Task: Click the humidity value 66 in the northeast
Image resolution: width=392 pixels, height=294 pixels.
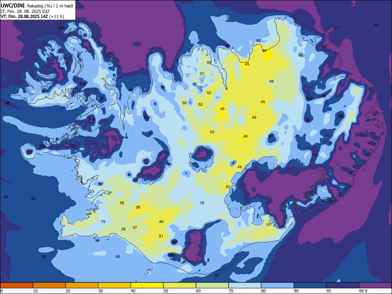Action: pyautogui.click(x=272, y=81)
